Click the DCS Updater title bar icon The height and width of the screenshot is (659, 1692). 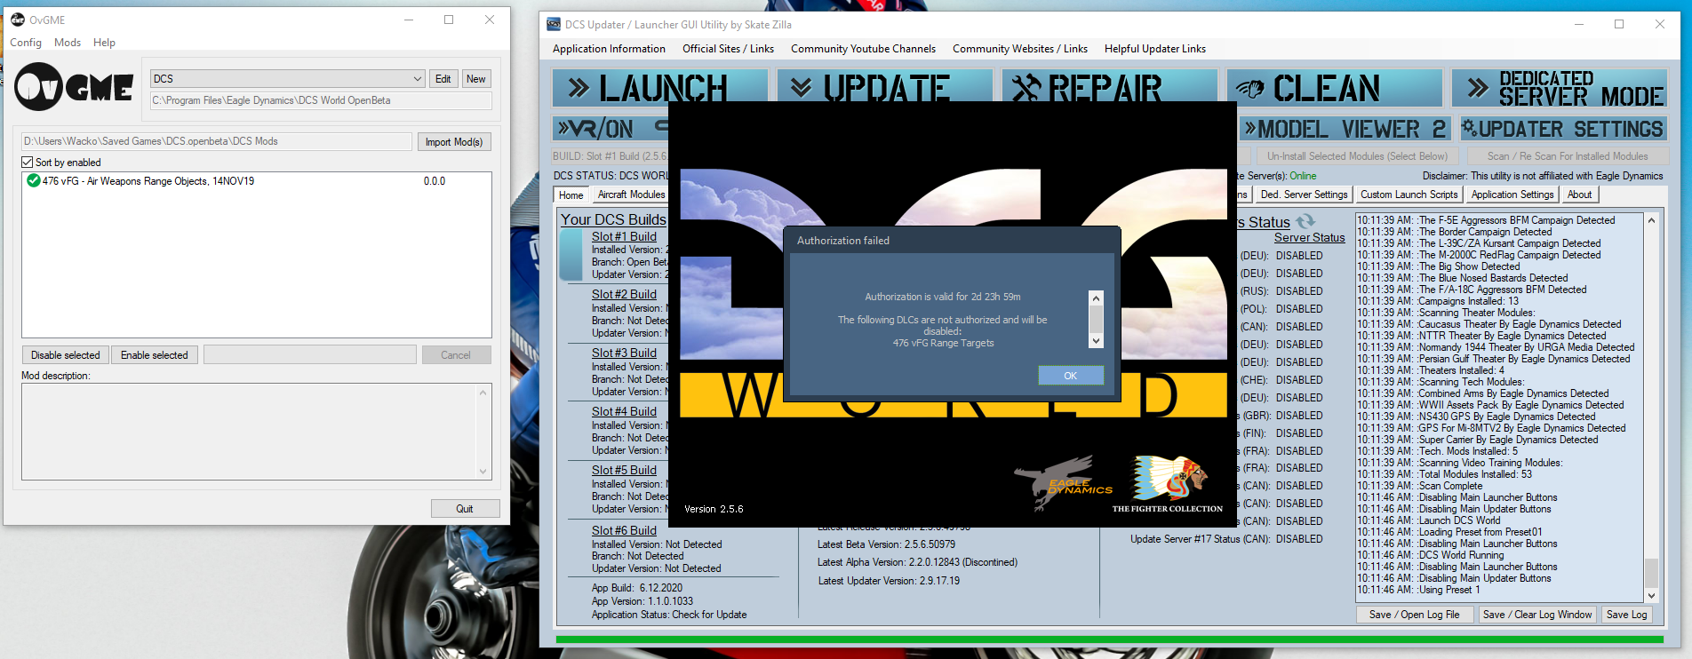point(554,24)
